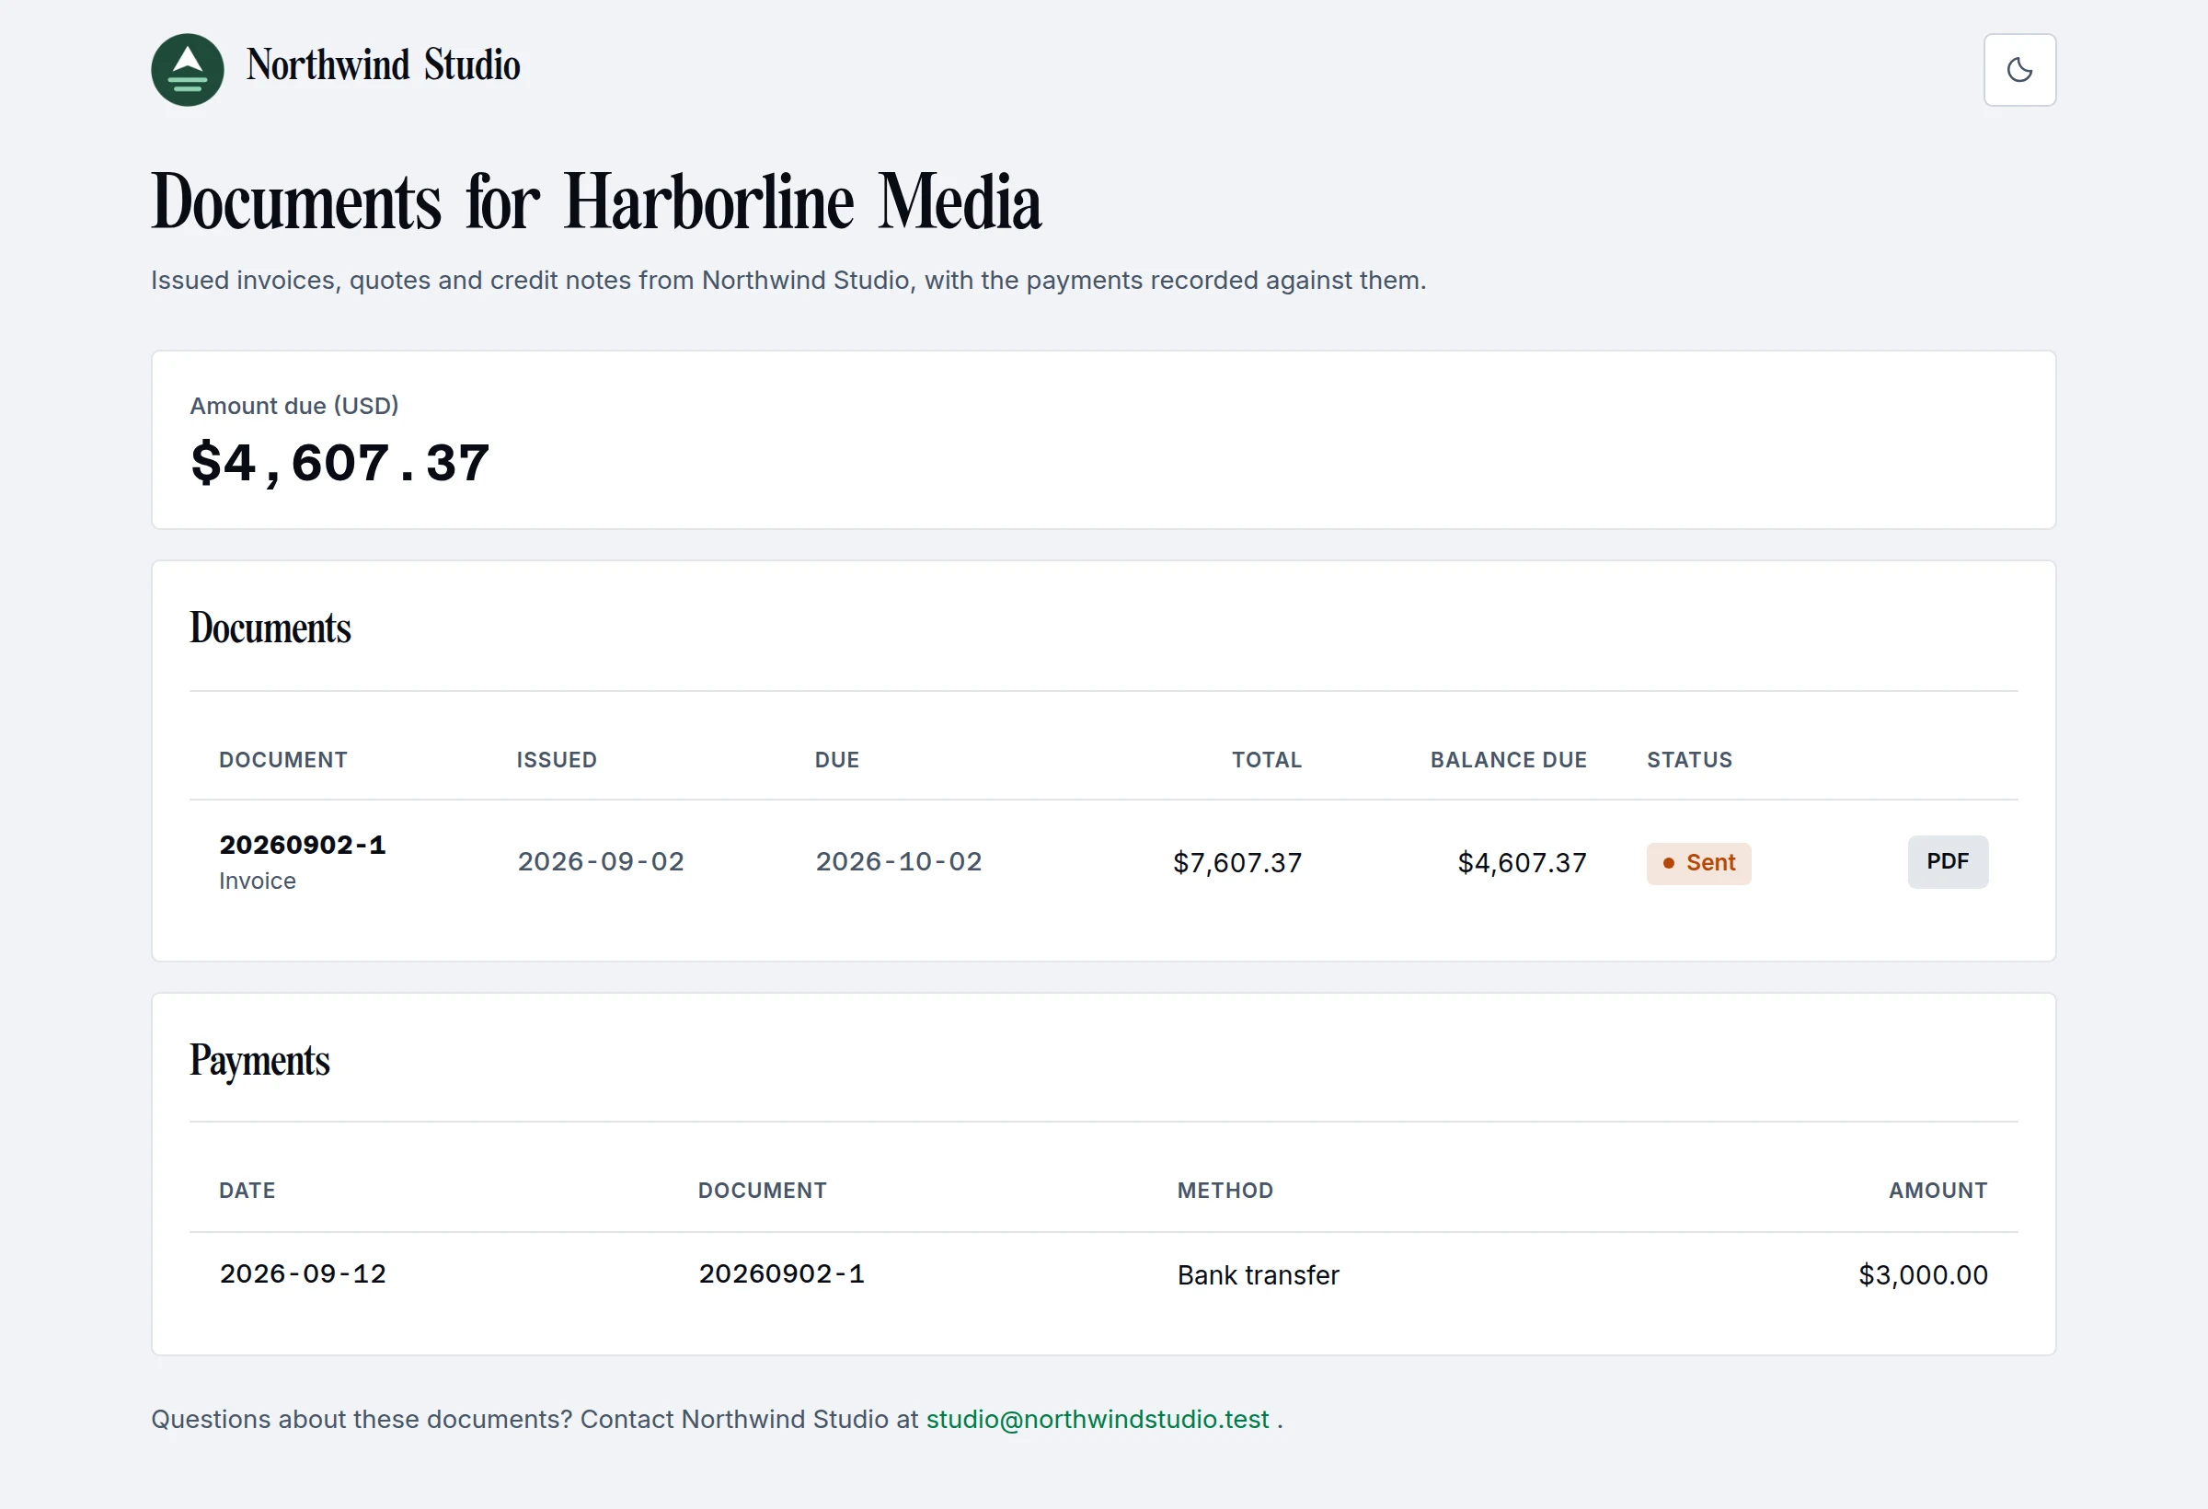
Task: Click the ISSUED column header
Action: point(557,760)
